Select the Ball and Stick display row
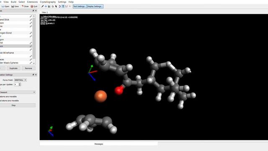 point(16,20)
